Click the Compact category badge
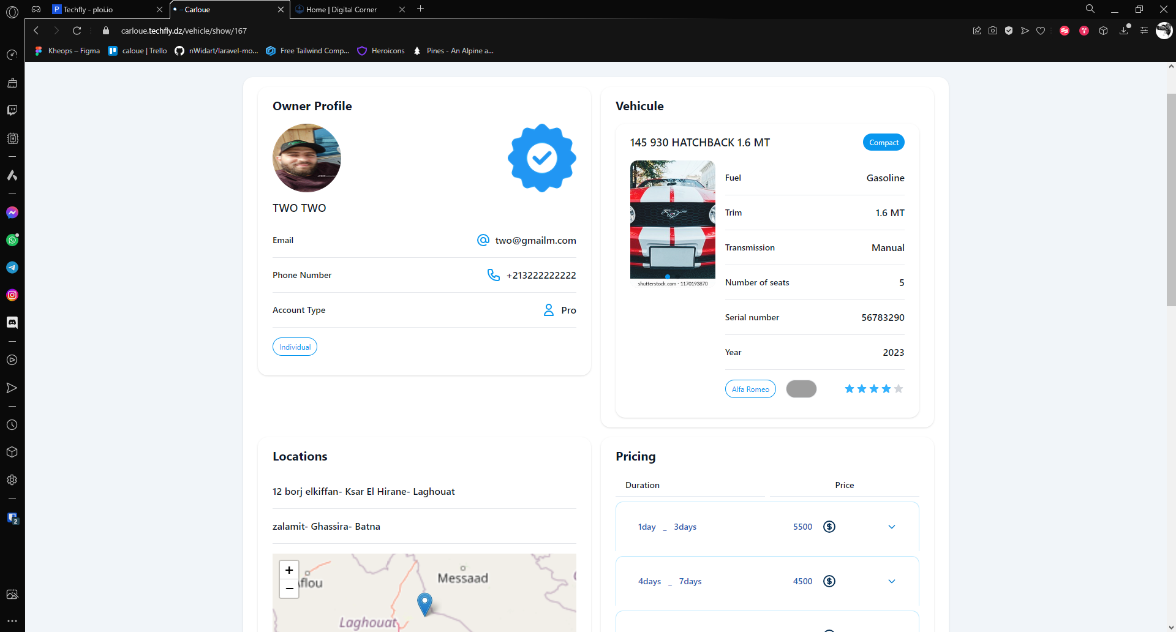Viewport: 1176px width, 632px height. pyautogui.click(x=883, y=142)
